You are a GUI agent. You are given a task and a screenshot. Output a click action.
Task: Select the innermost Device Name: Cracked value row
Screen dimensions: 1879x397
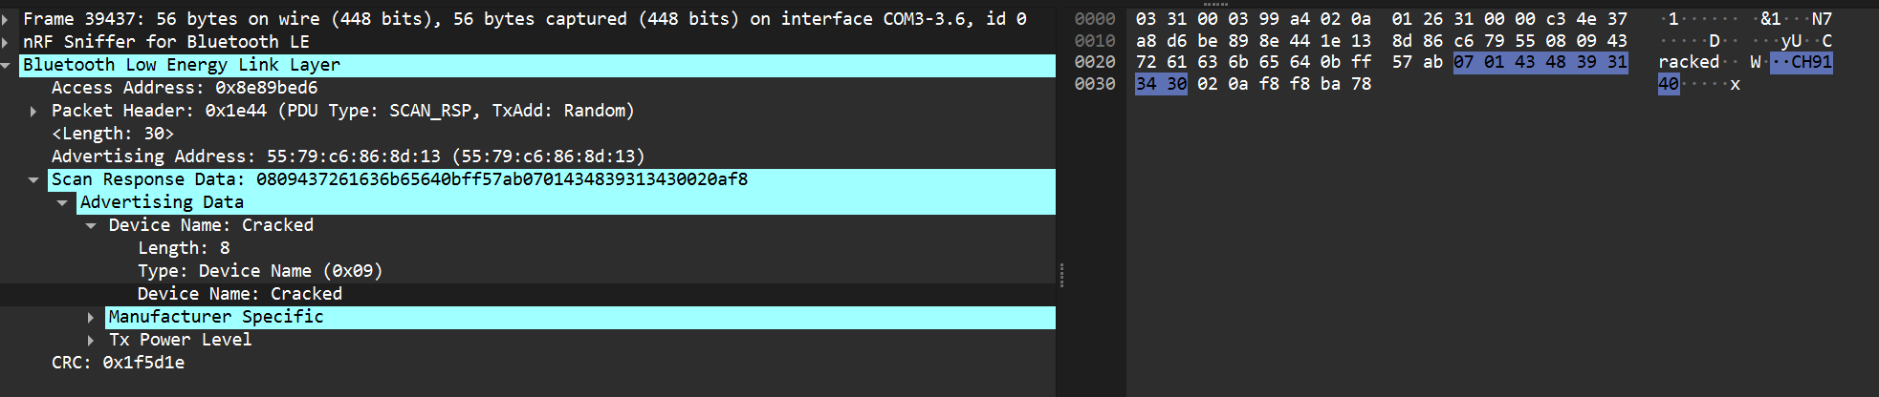(239, 294)
